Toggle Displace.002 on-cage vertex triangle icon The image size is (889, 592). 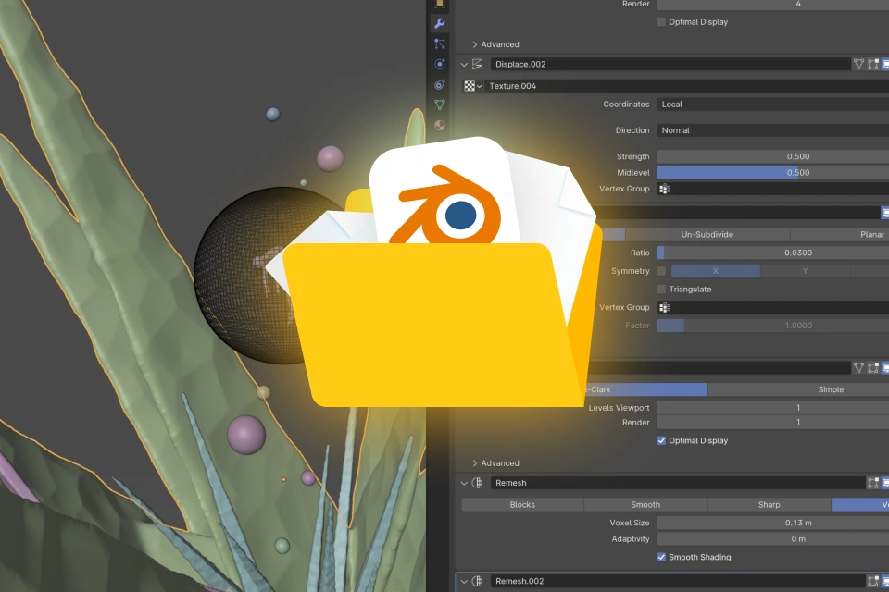point(859,64)
